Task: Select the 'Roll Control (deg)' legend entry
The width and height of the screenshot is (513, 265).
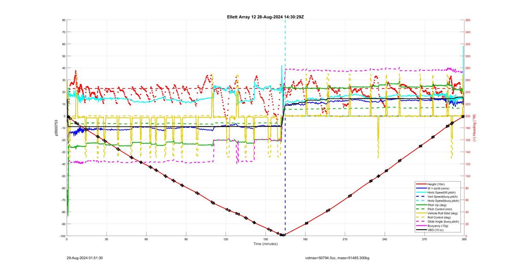Action: (439, 217)
